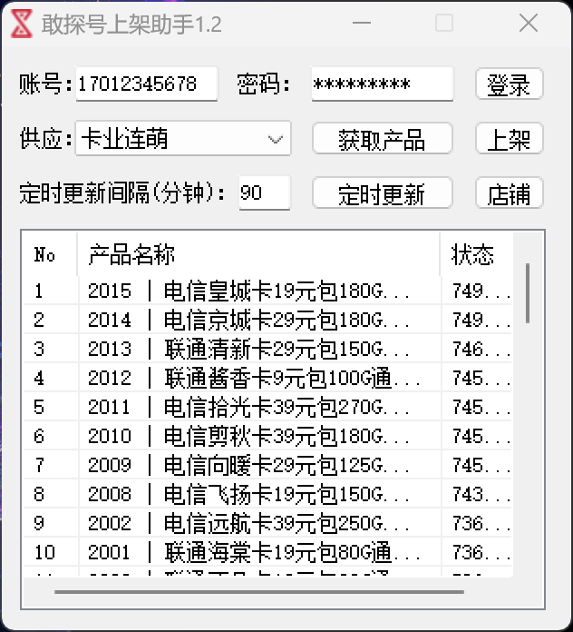Screen dimensions: 573x632
Task: Select the update interval minutes field
Action: coord(264,193)
